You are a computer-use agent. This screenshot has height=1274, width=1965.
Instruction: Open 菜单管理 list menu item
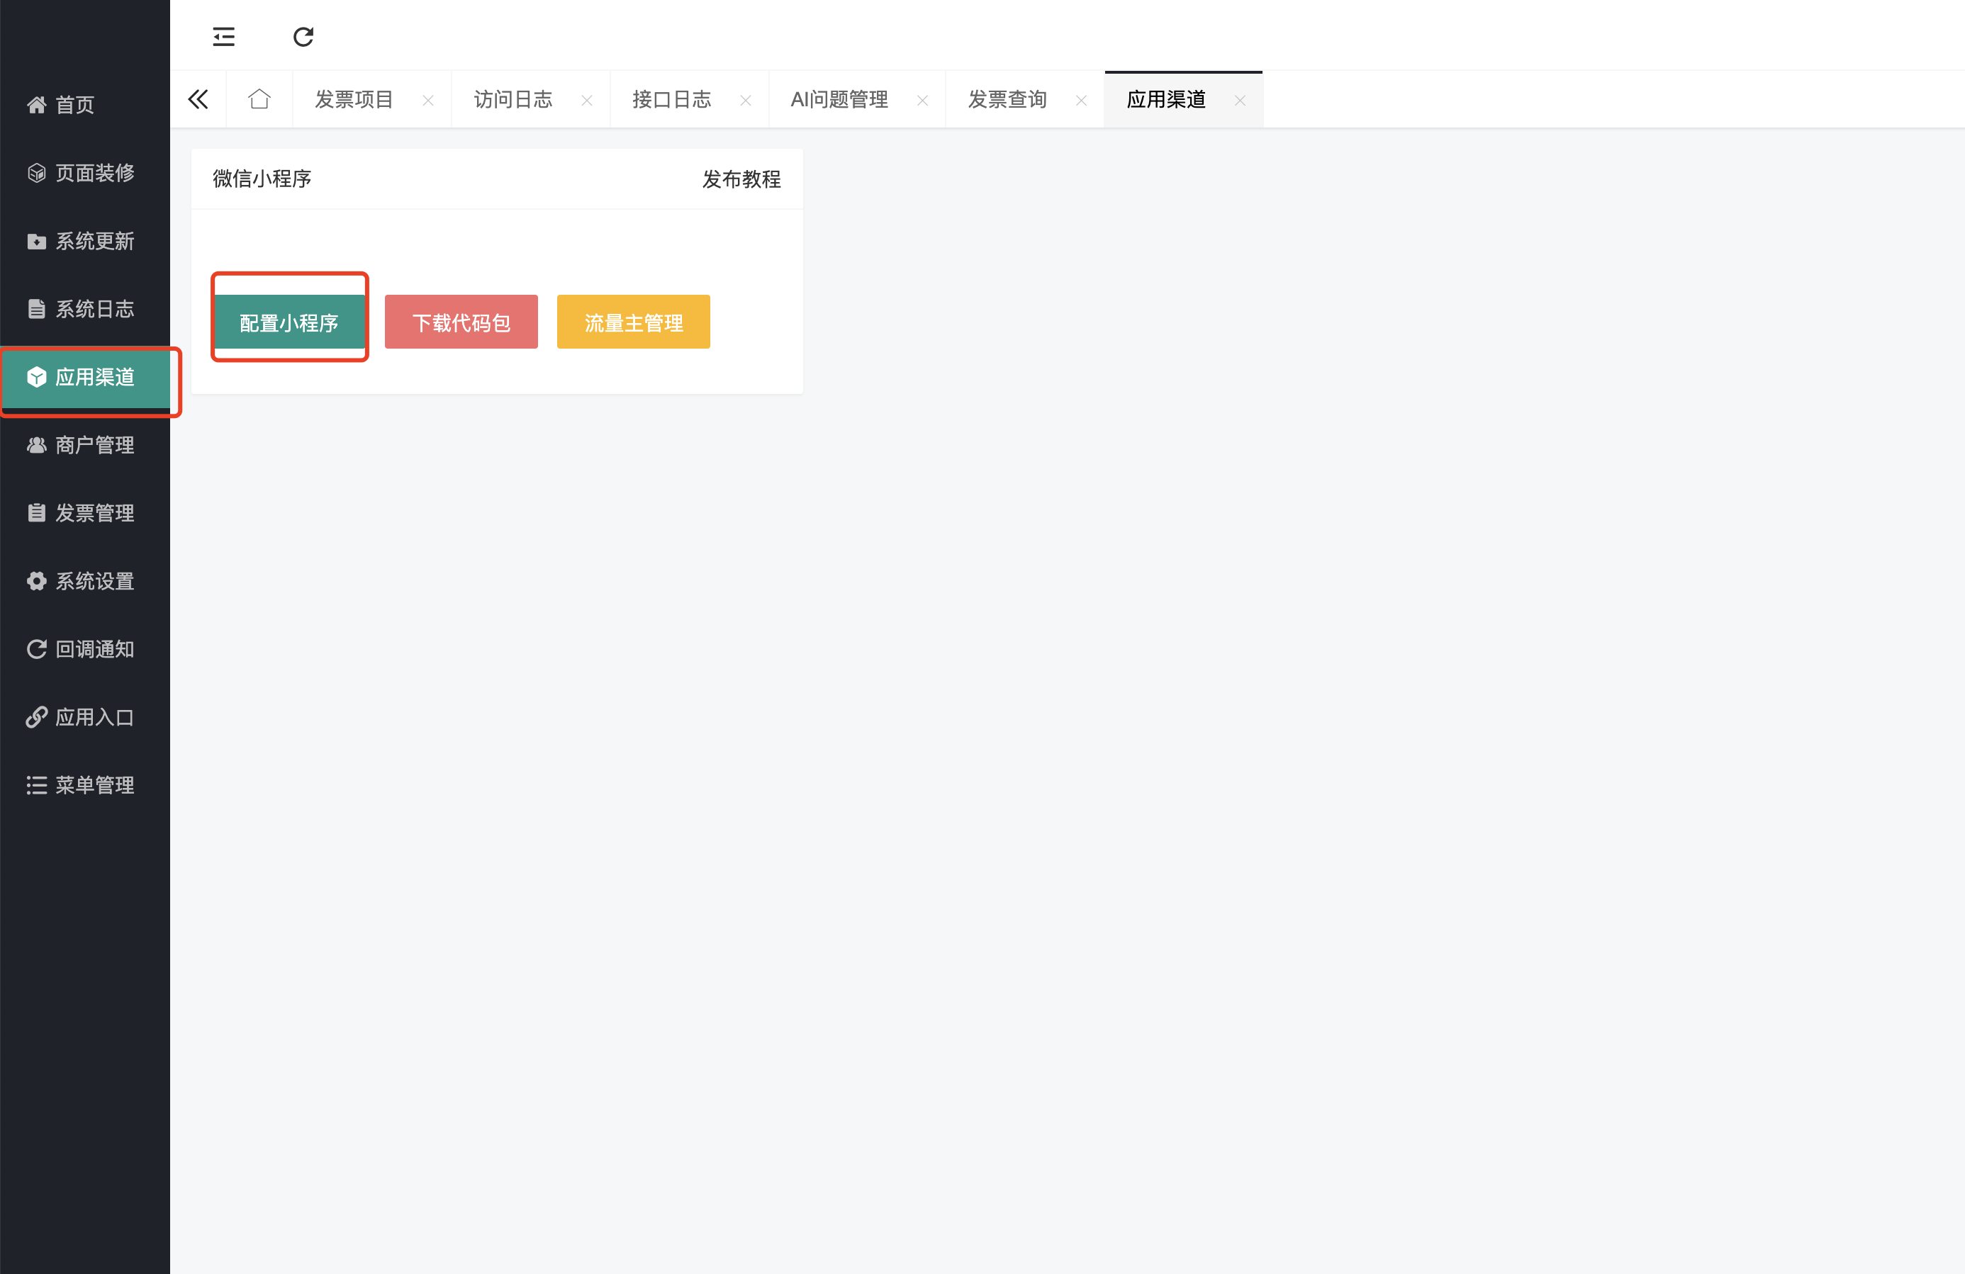coord(94,786)
